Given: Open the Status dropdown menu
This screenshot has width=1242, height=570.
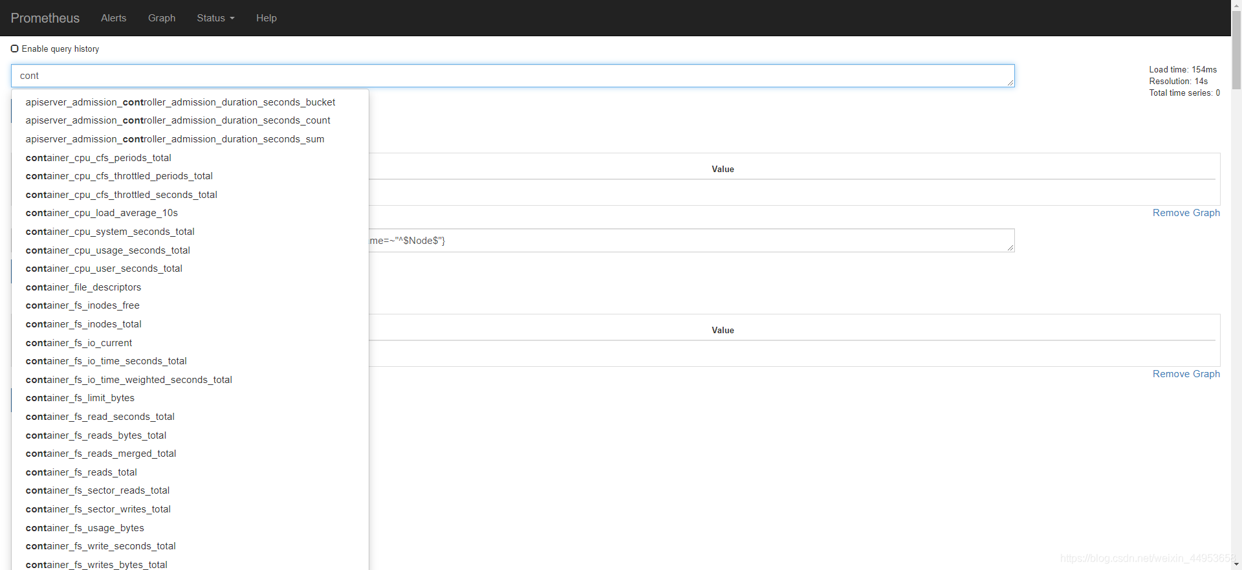Looking at the screenshot, I should point(215,18).
